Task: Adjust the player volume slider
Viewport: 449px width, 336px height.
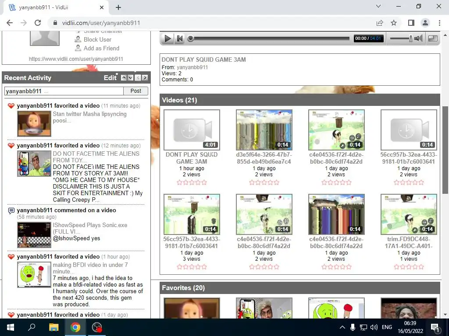Action: tap(401, 38)
